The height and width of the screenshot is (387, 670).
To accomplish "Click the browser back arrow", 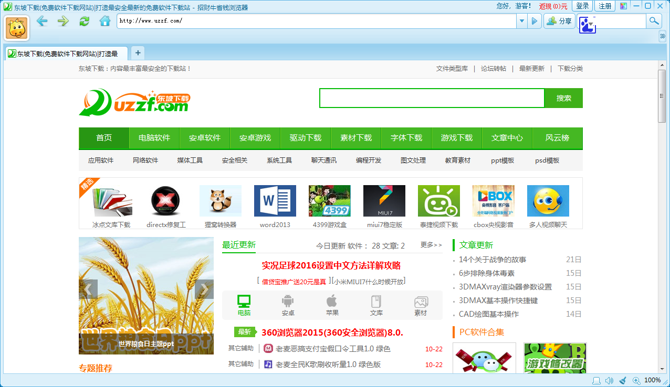I will [42, 21].
